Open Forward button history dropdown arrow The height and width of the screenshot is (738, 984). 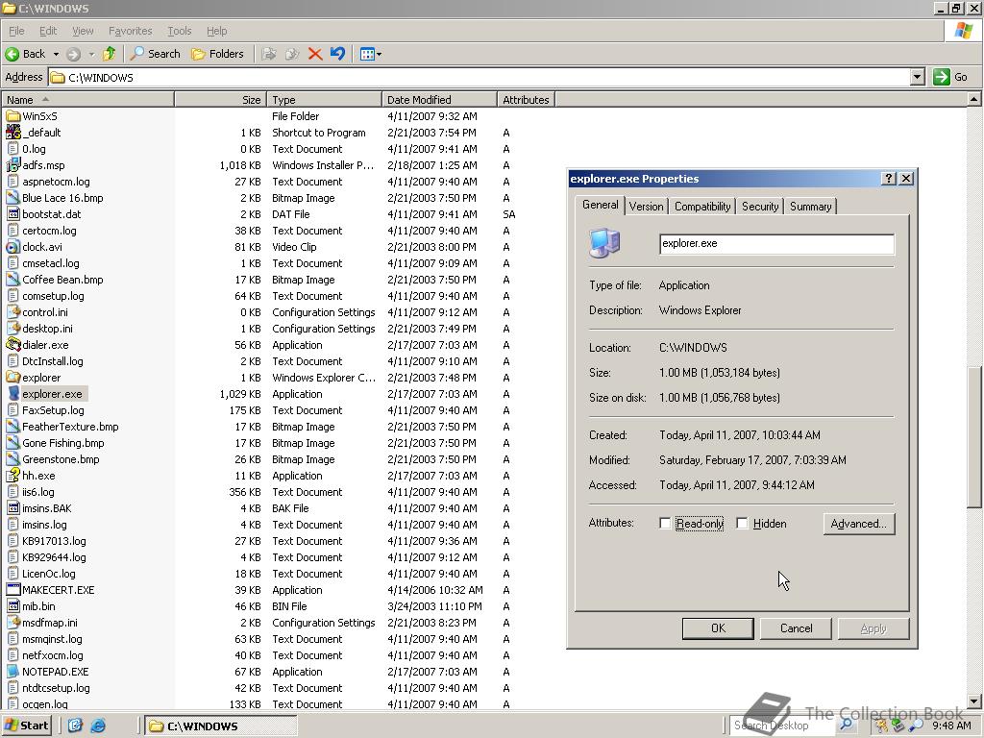pyautogui.click(x=91, y=55)
